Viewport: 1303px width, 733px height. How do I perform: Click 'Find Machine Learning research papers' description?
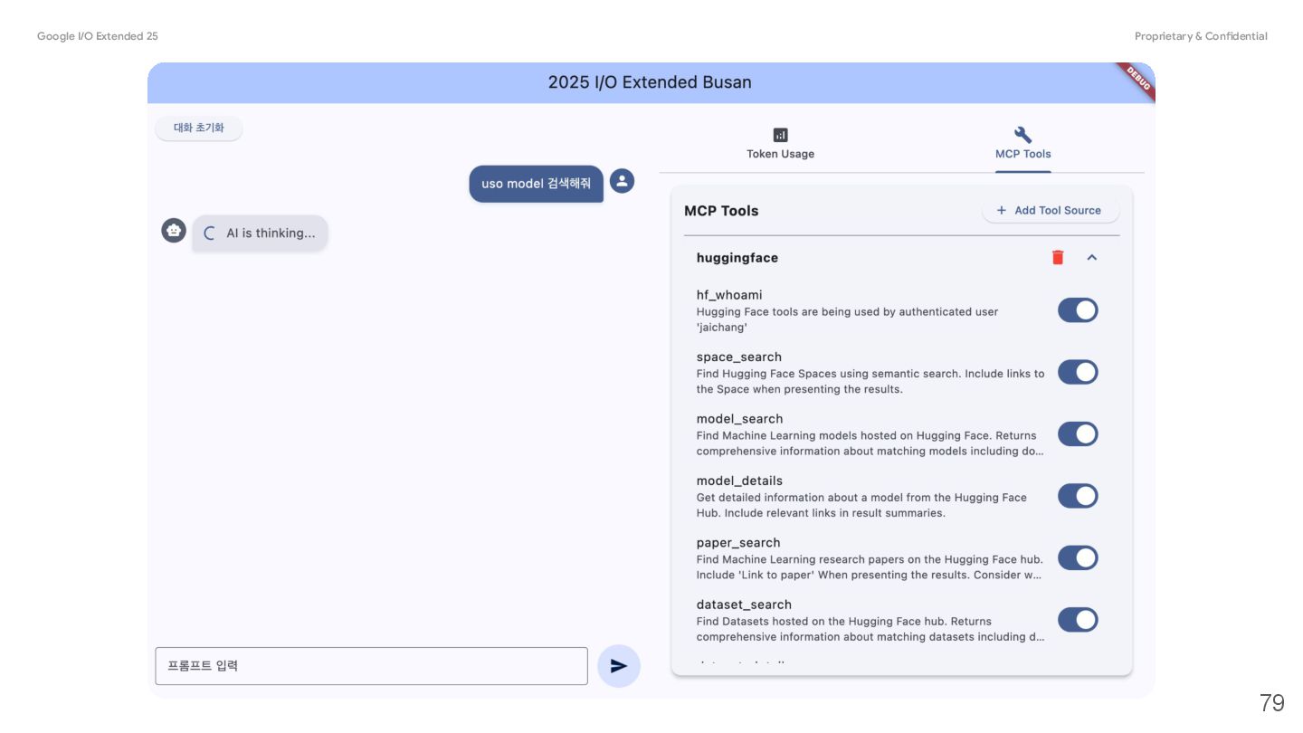(x=870, y=566)
